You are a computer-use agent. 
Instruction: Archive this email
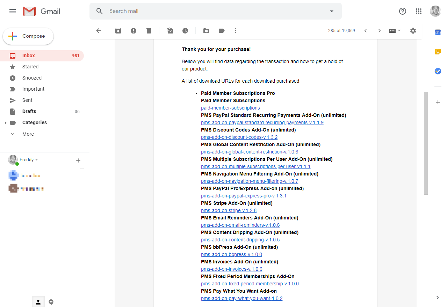[x=118, y=31]
